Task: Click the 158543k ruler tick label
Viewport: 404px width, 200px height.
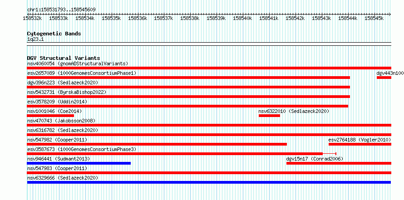Action: [x=321, y=18]
